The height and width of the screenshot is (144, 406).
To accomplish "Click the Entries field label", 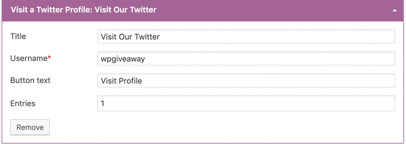I will (23, 103).
